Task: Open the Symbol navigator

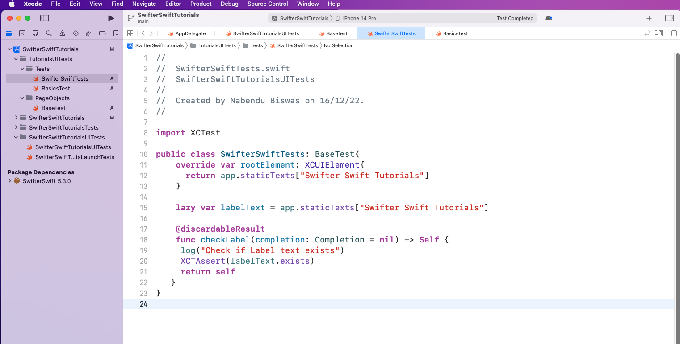Action: (35, 33)
